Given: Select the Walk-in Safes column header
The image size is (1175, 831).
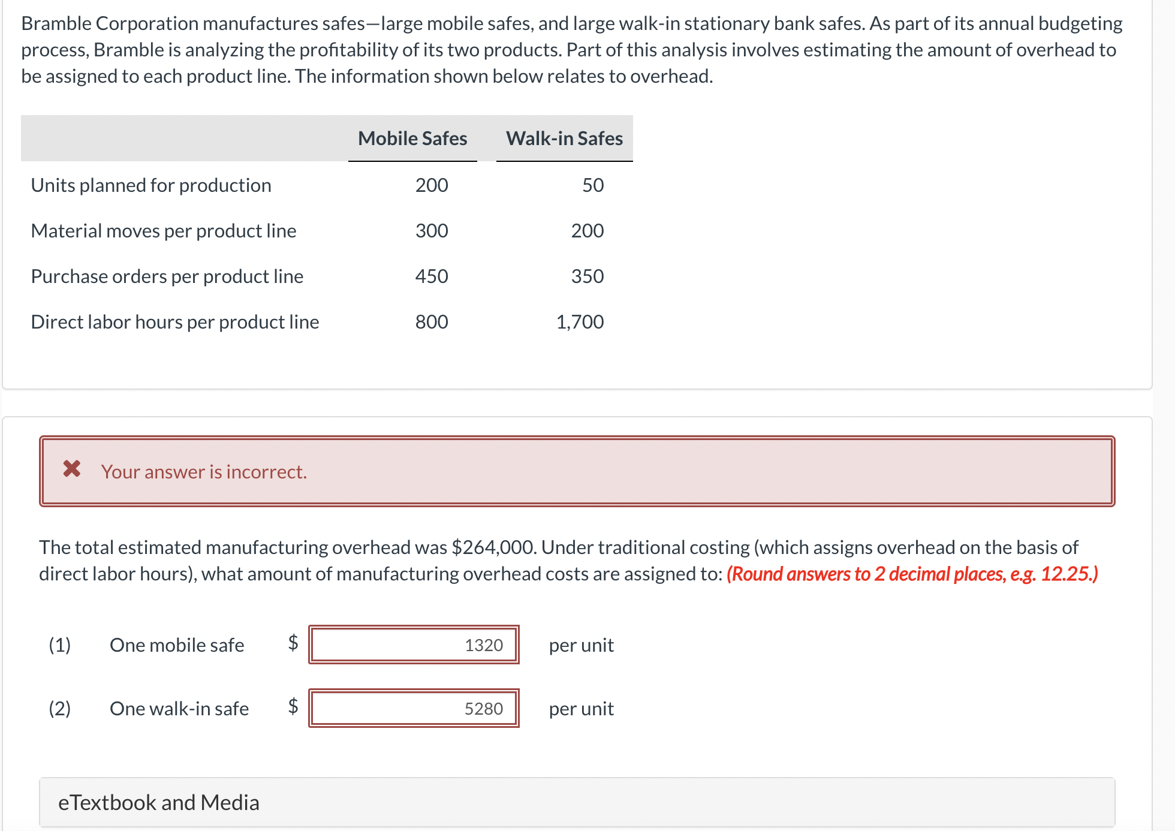Looking at the screenshot, I should tap(564, 138).
